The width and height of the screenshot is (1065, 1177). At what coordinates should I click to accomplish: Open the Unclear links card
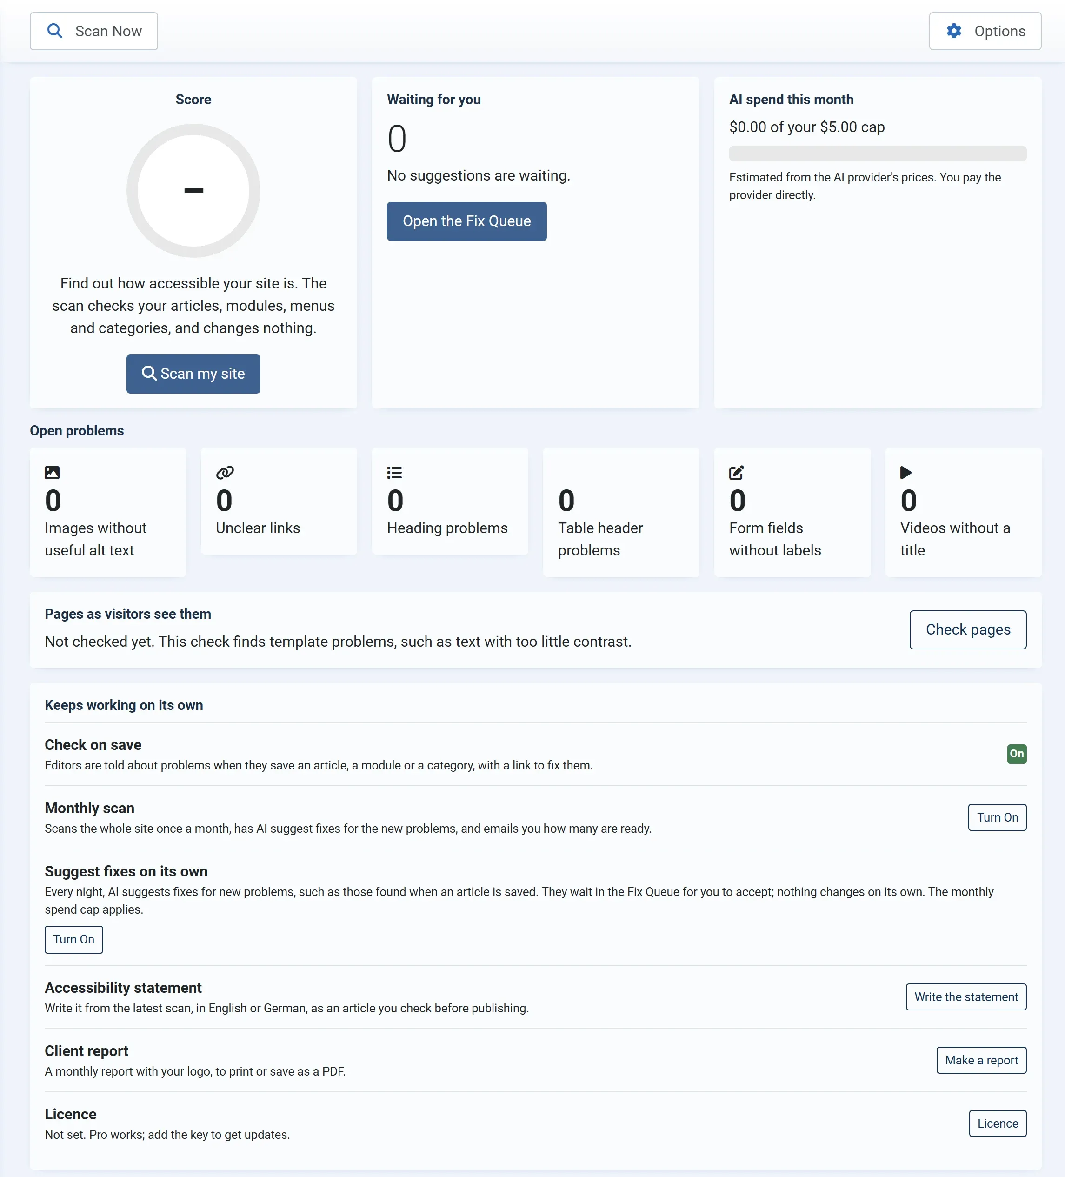pos(279,501)
